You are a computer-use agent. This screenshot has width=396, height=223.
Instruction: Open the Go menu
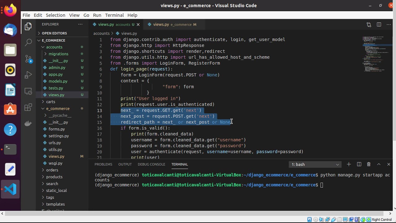tap(86, 15)
